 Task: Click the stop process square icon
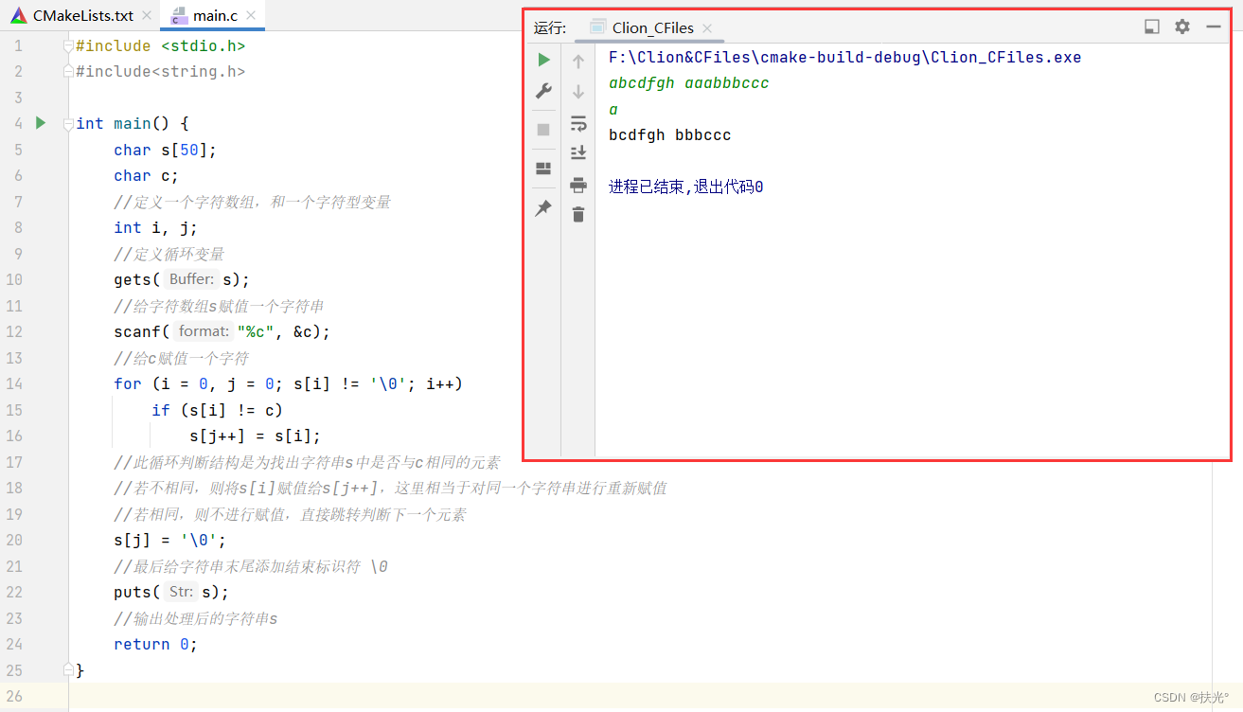(543, 130)
